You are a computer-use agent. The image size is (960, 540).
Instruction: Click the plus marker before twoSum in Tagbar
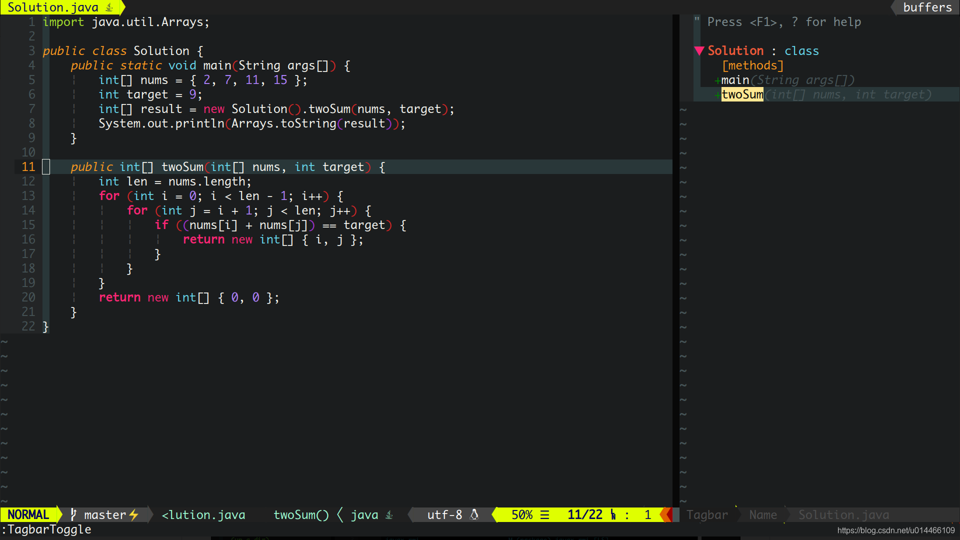[x=717, y=95]
